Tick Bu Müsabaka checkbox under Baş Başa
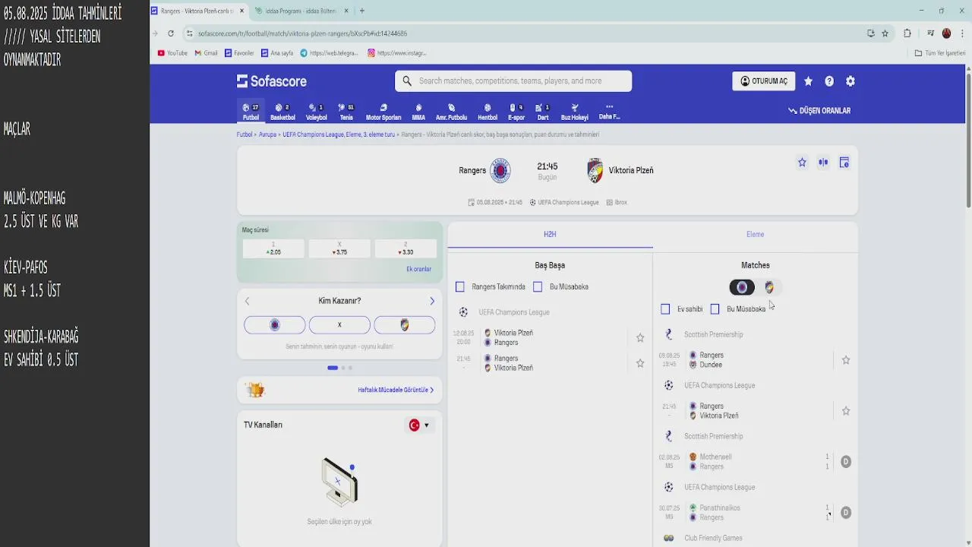Viewport: 972px width, 547px height. click(538, 287)
